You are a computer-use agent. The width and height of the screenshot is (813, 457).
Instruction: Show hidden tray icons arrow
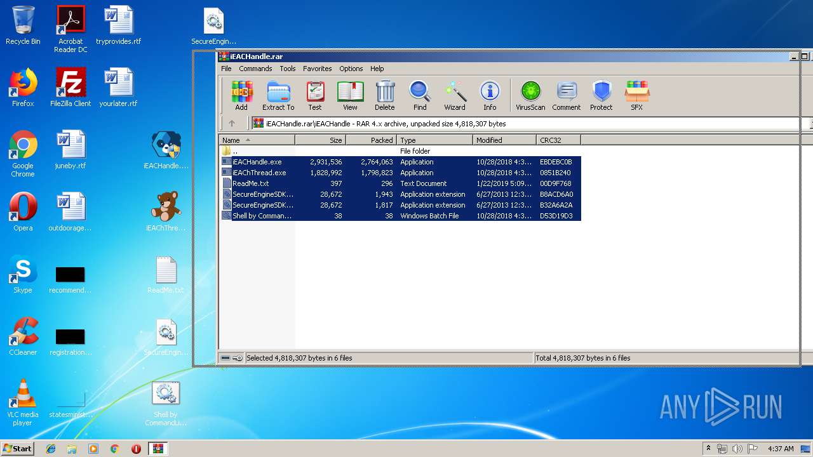pos(708,449)
